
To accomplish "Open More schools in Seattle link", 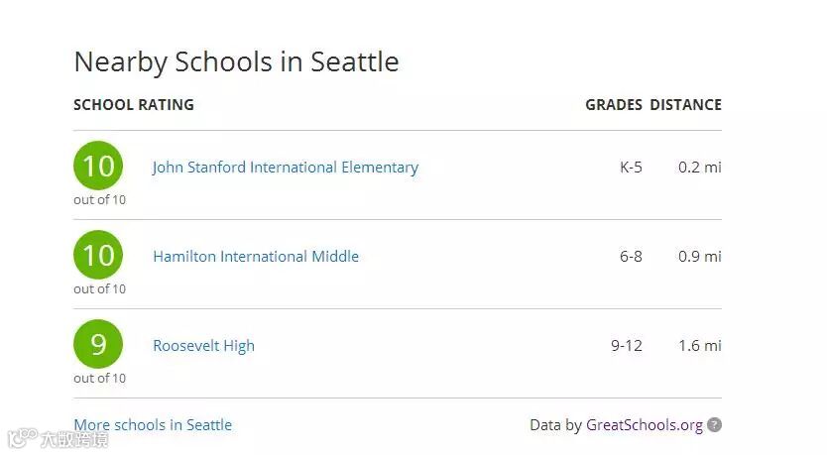I will pos(153,425).
